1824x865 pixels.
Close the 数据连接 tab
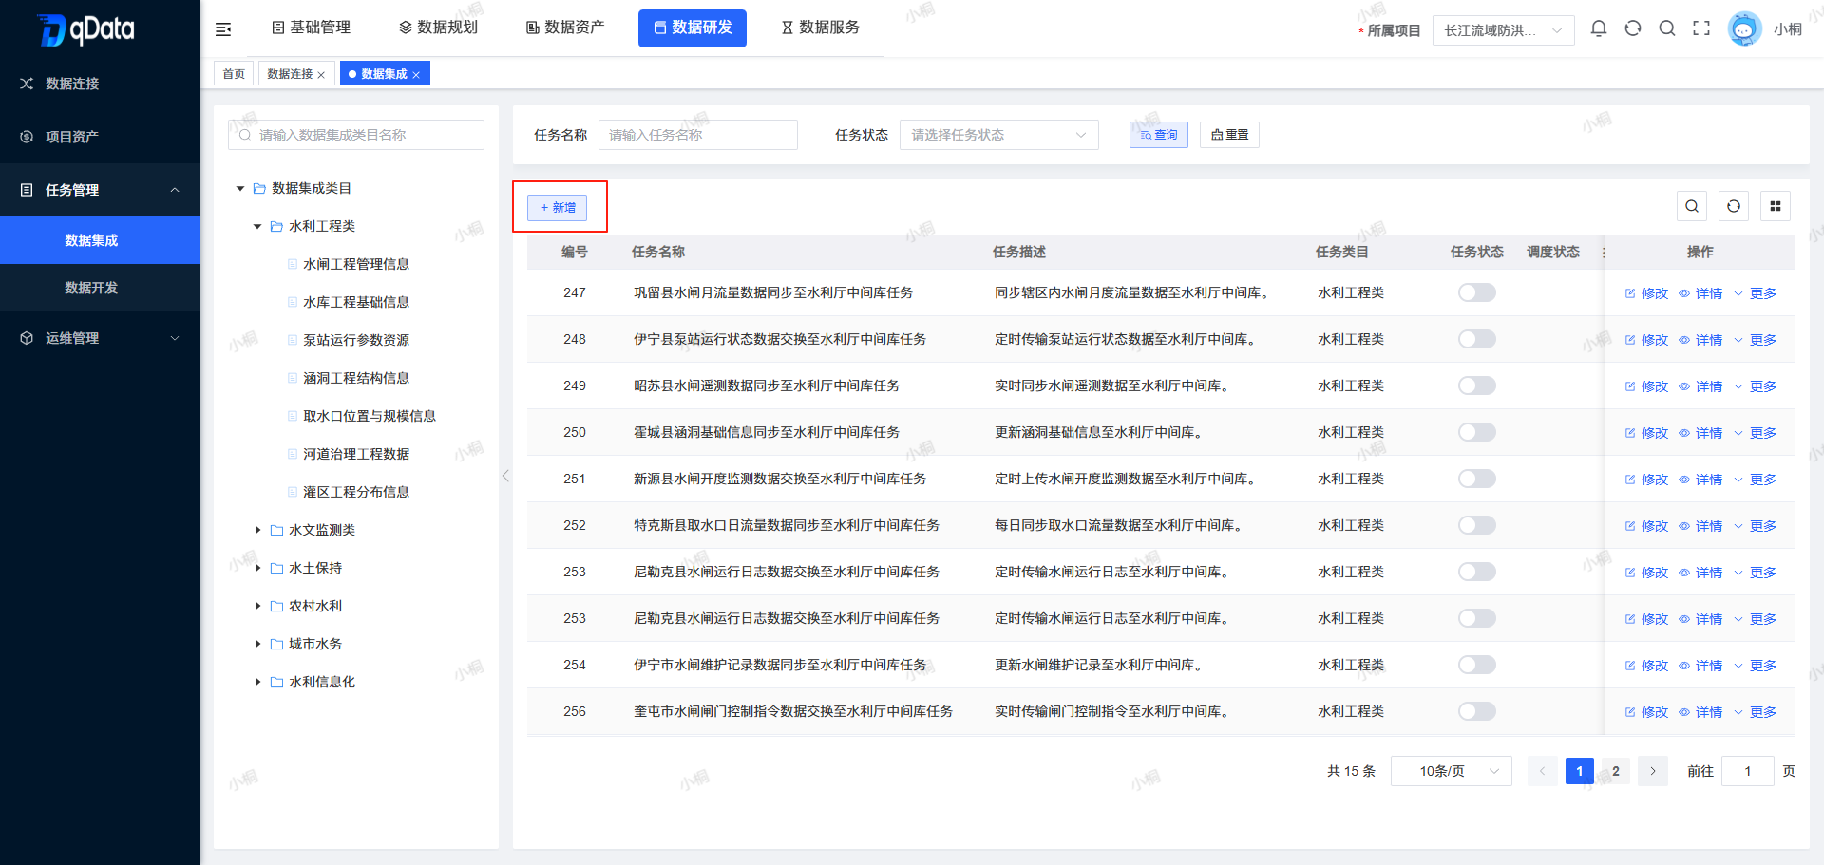pos(321,75)
